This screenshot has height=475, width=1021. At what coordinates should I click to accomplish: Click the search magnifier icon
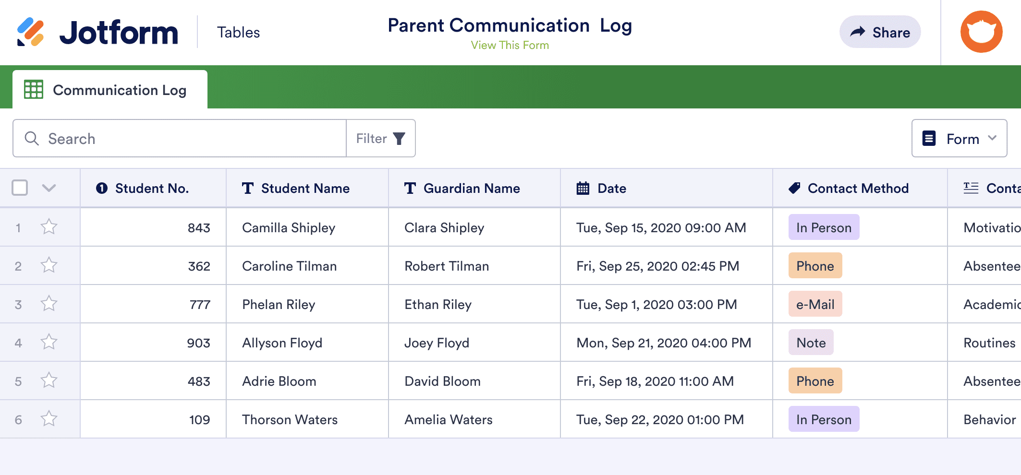[x=32, y=139]
